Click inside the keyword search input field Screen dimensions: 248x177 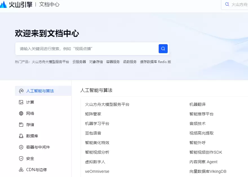click(85, 48)
